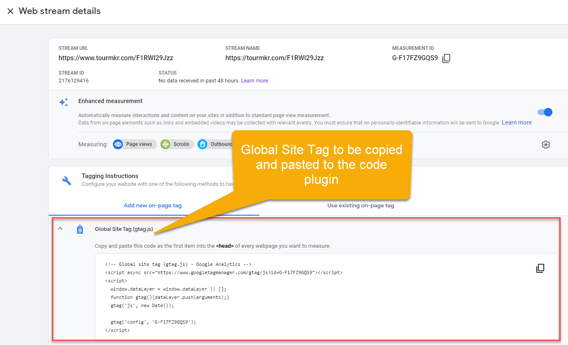Click the Outbound clicks mouse icon
This screenshot has width=568, height=345.
pos(202,144)
